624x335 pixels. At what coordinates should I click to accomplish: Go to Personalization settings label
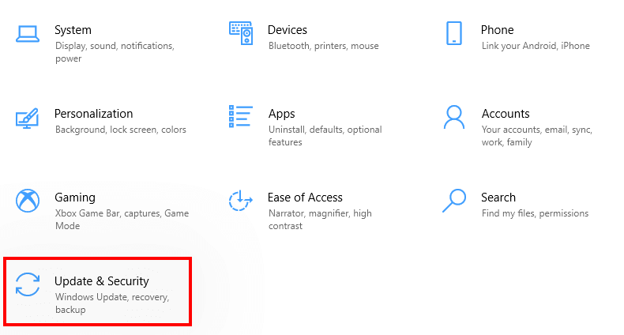93,114
